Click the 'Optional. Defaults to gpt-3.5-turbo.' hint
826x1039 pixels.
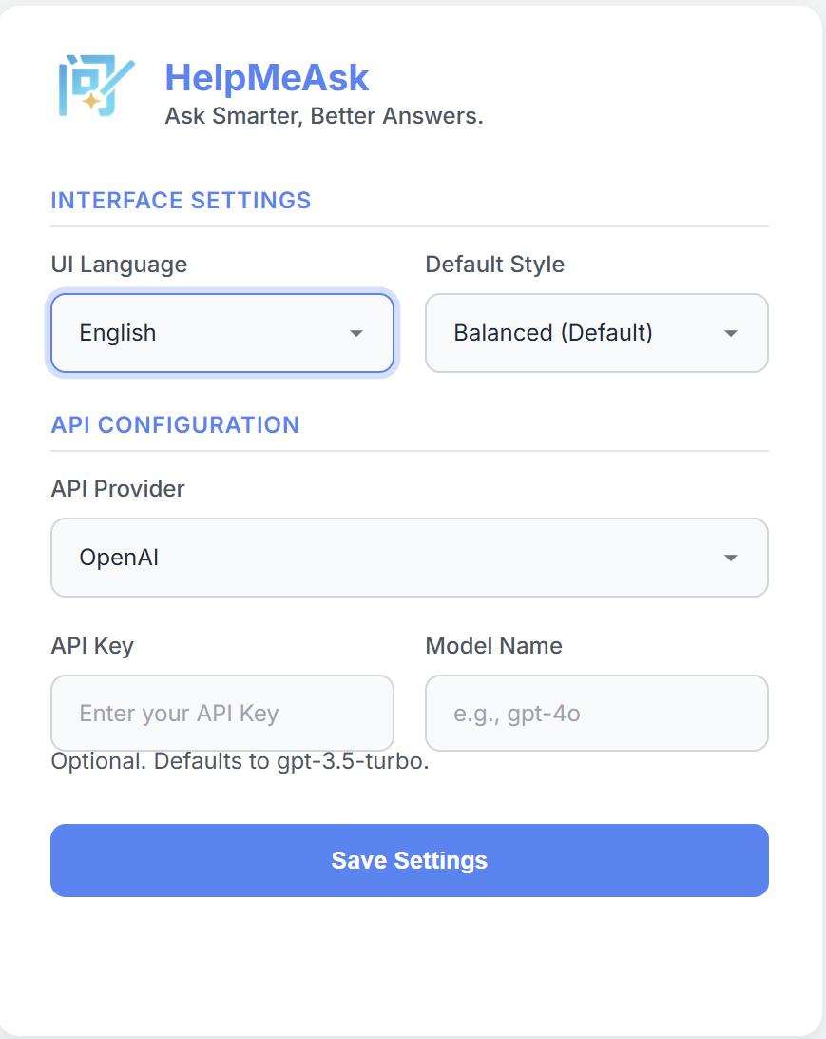pyautogui.click(x=240, y=761)
